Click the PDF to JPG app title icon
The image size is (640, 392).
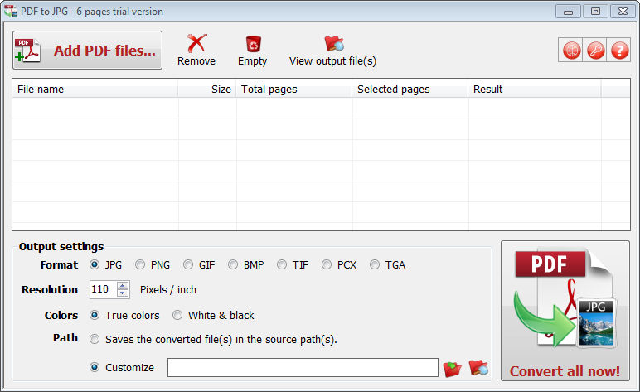click(x=10, y=11)
